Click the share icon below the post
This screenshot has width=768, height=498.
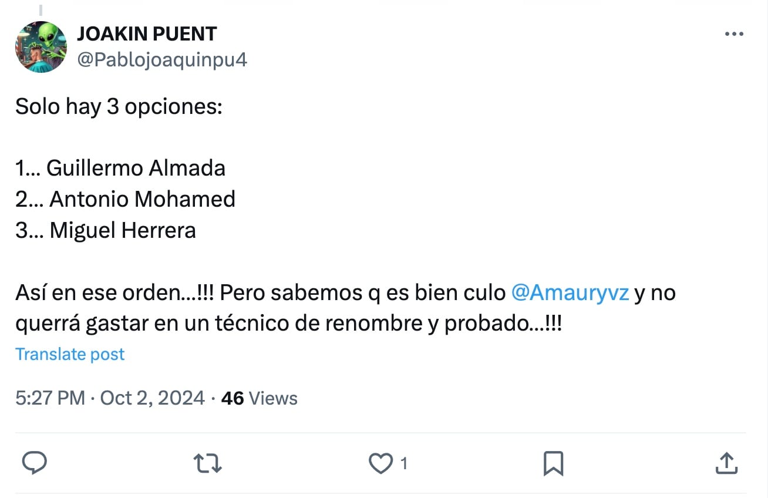(726, 463)
